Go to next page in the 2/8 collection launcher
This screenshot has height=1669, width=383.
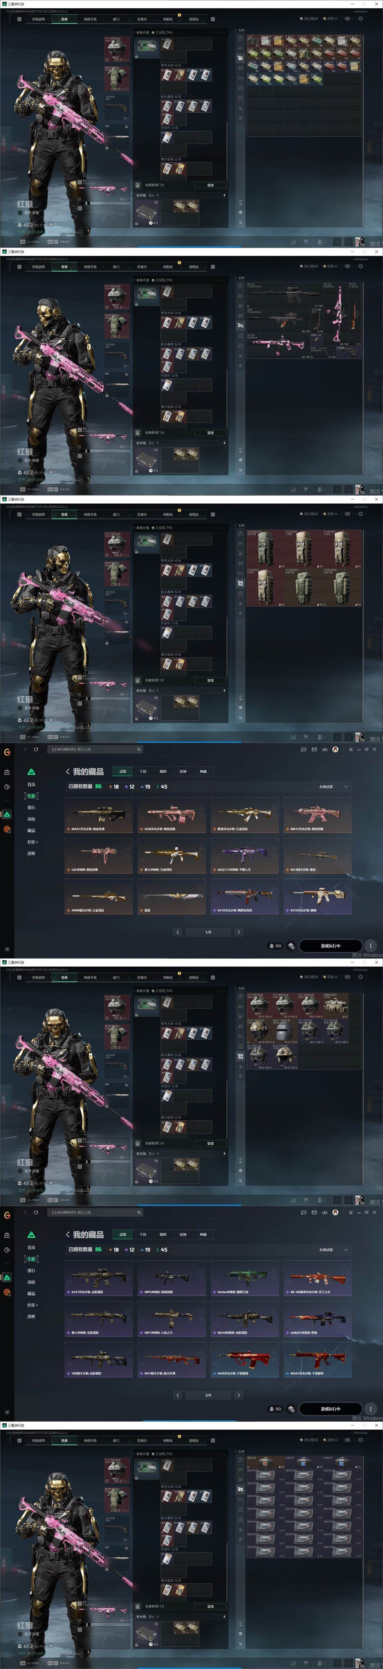click(x=238, y=1395)
